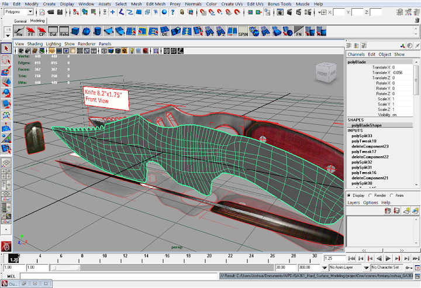Switch to the General shelf tab
The image size is (421, 288).
coord(20,20)
